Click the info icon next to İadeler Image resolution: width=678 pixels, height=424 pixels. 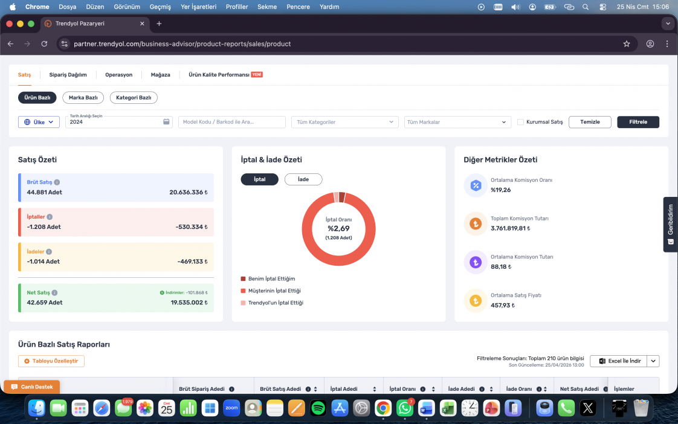[x=49, y=251]
